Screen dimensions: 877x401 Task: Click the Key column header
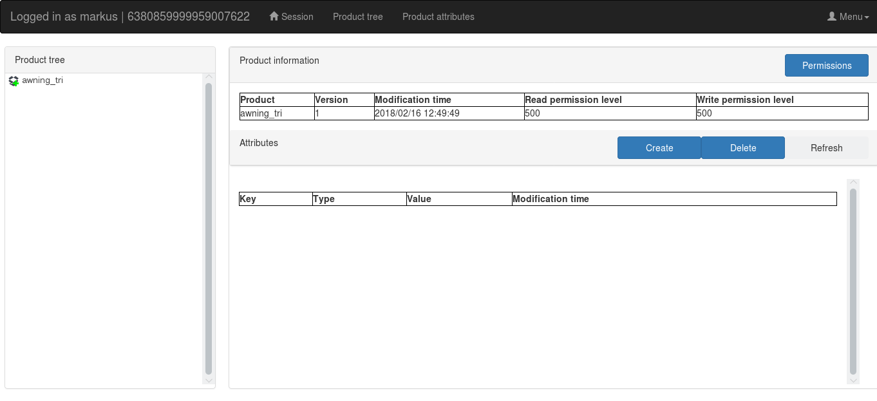point(276,199)
